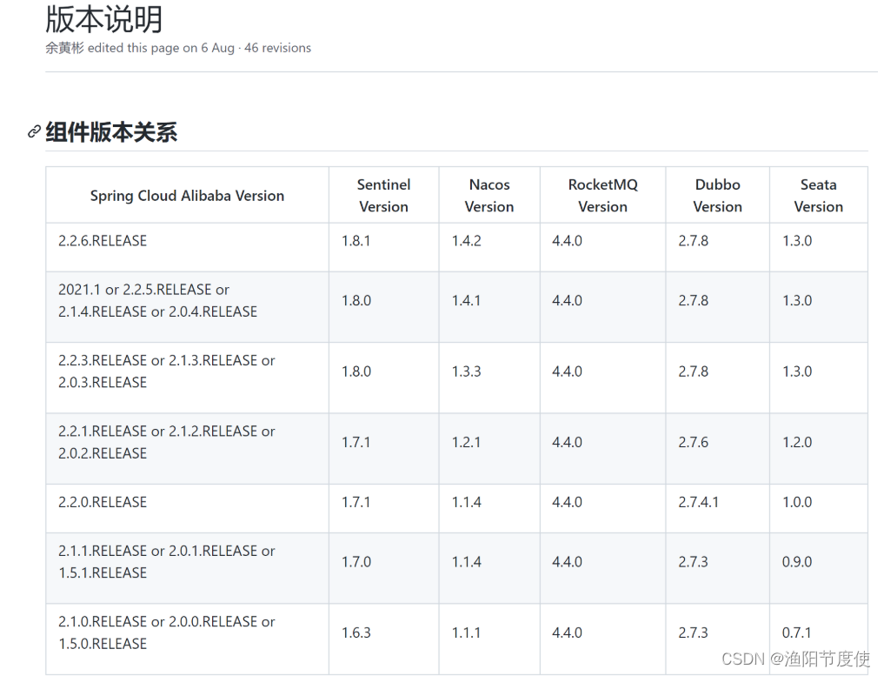Viewport: 884px width, 676px height.
Task: Click Dubbo value 2.7.4.1
Action: tap(699, 502)
